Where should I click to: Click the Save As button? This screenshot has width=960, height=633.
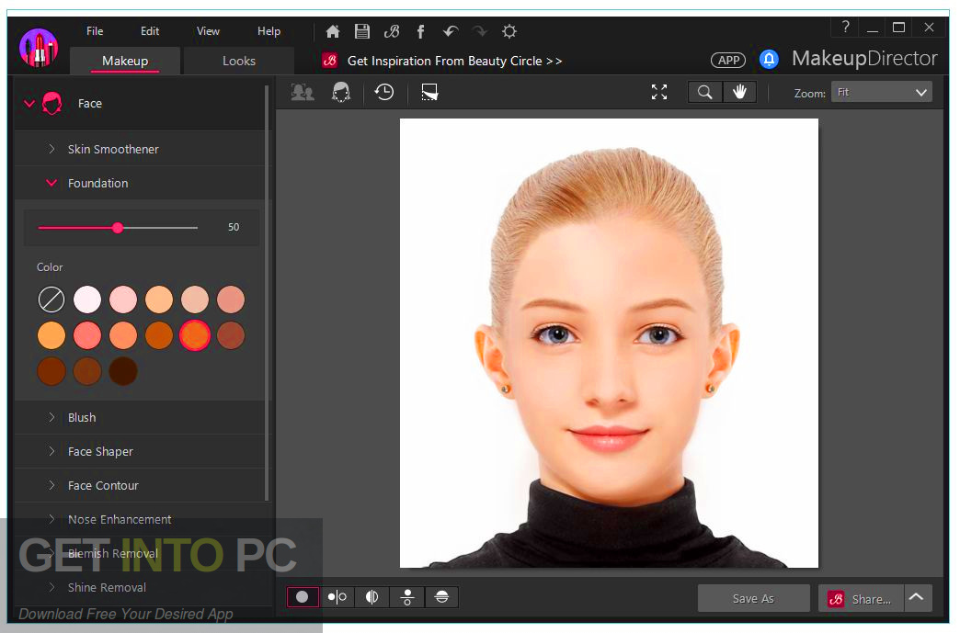pos(753,599)
